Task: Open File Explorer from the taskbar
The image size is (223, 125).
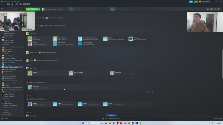Action: (x=110, y=123)
